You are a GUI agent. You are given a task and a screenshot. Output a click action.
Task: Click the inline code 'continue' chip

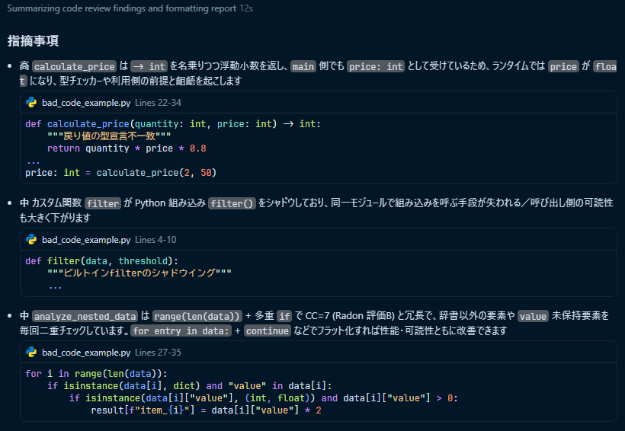(267, 330)
